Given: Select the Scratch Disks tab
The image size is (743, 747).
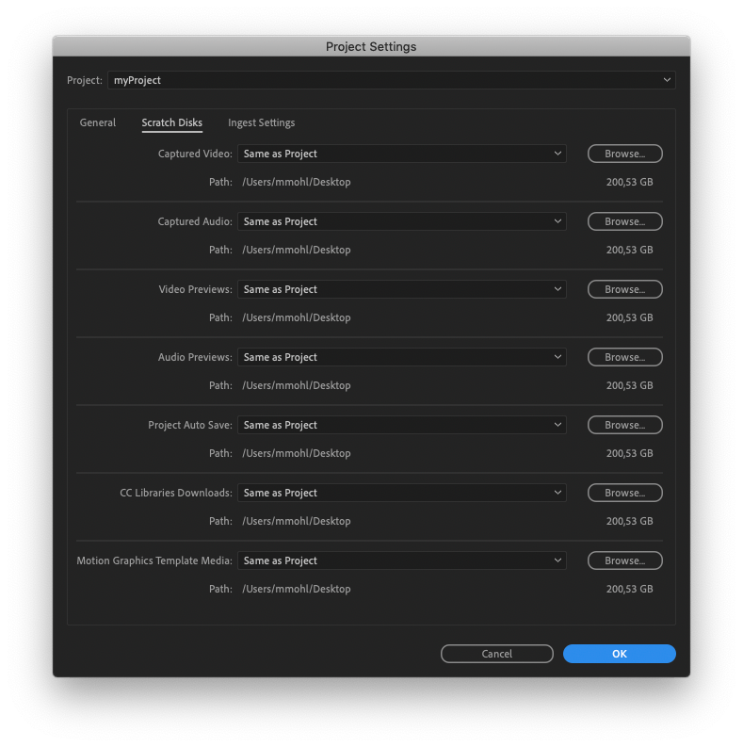Looking at the screenshot, I should tap(172, 122).
